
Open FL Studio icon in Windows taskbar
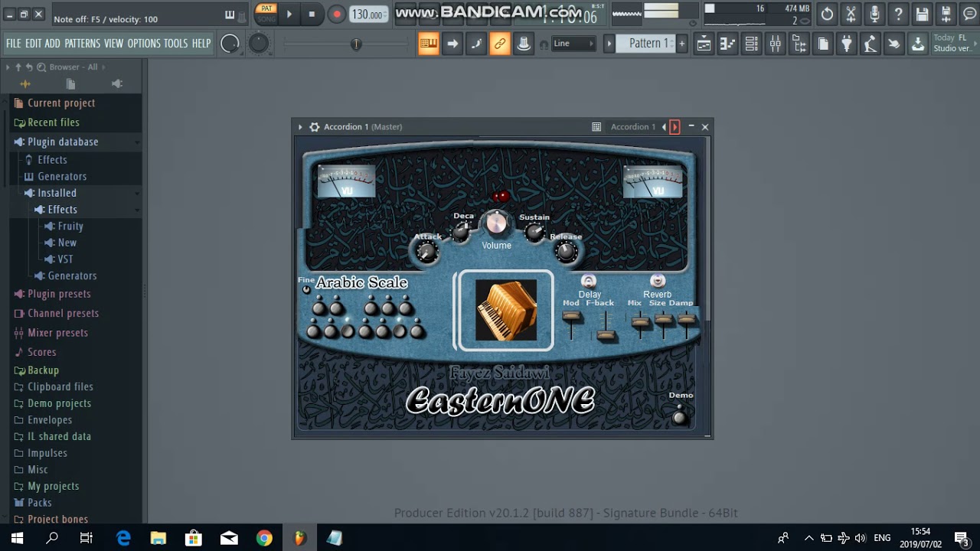299,538
